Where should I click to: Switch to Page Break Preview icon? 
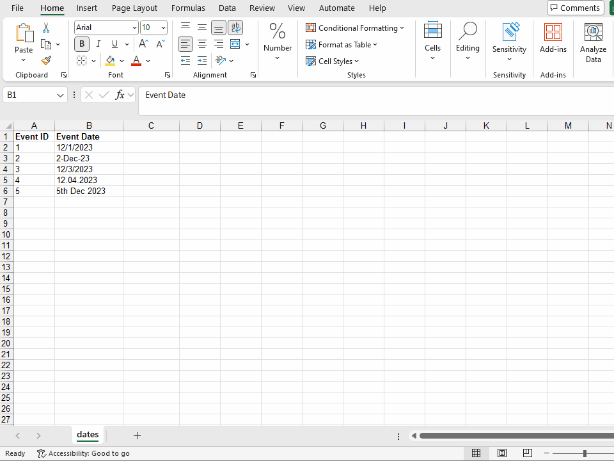(x=528, y=453)
